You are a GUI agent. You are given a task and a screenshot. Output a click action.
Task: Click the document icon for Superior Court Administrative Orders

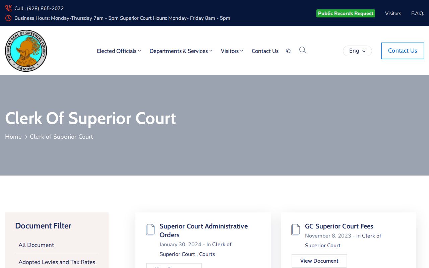pyautogui.click(x=150, y=230)
